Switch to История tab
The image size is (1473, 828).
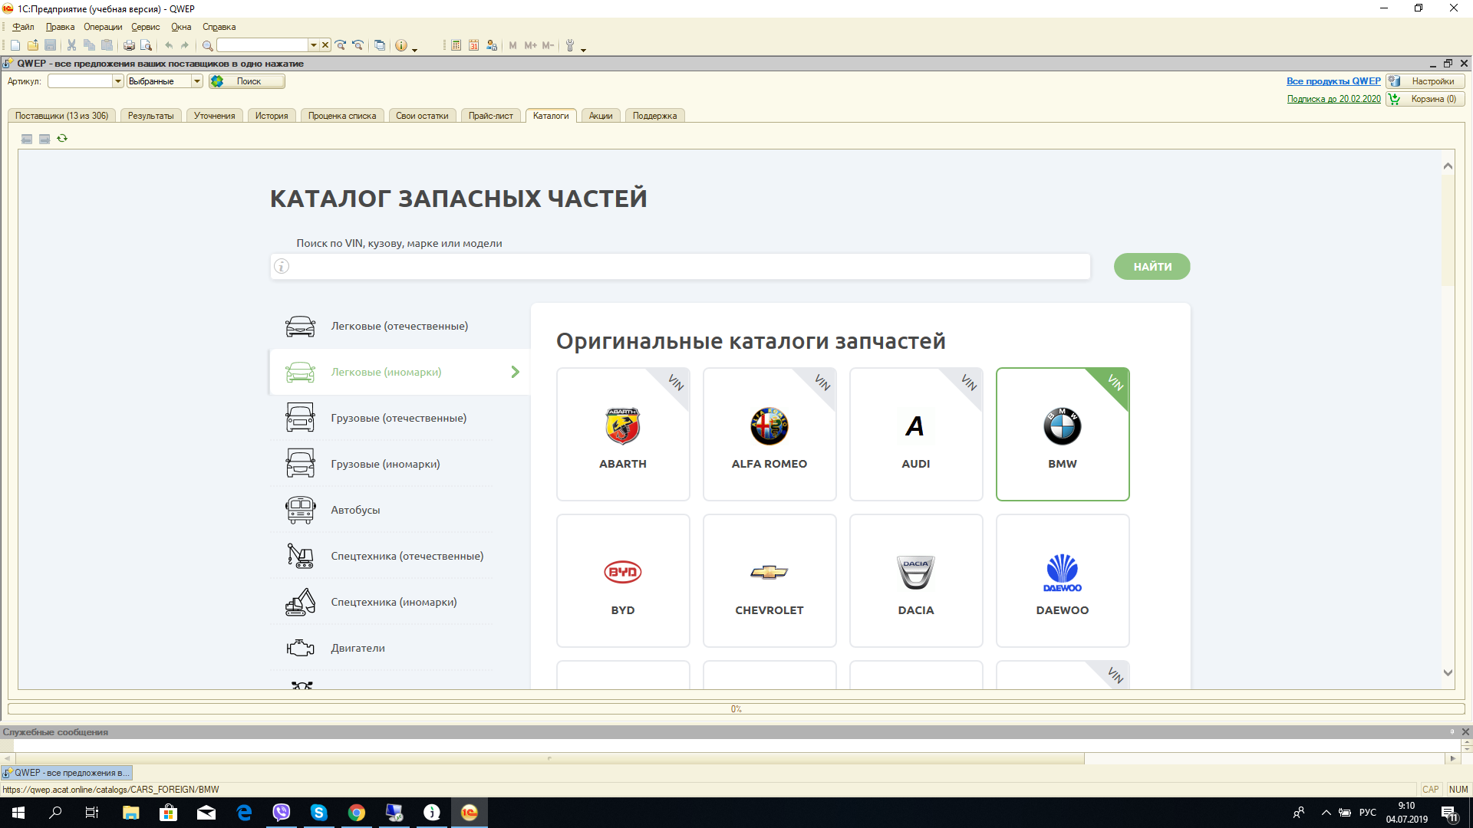coord(272,116)
